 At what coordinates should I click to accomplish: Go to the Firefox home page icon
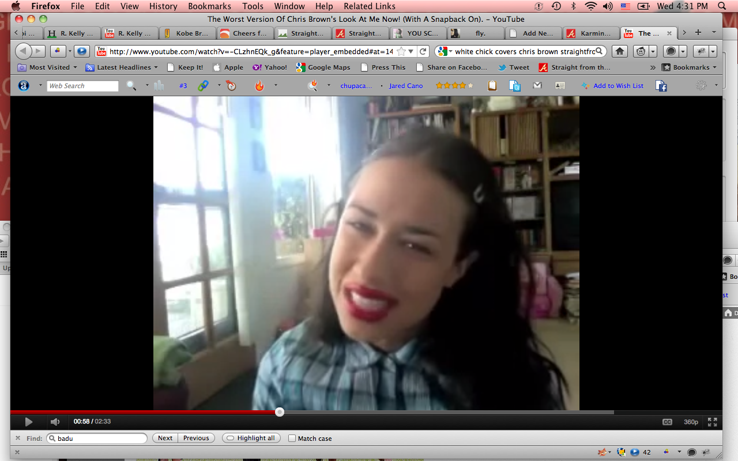tap(619, 51)
